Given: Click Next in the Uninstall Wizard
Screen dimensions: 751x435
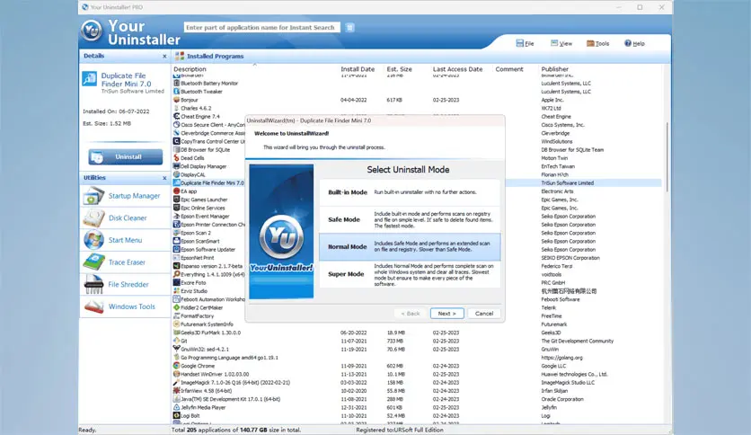Looking at the screenshot, I should point(446,314).
